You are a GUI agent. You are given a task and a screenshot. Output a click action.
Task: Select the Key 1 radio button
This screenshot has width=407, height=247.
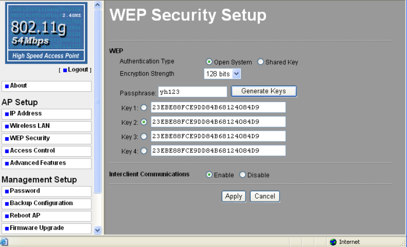pyautogui.click(x=143, y=108)
